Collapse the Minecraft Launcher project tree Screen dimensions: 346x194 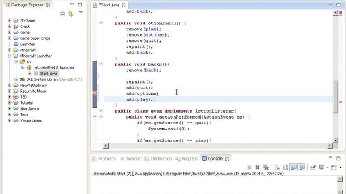pos(10,56)
